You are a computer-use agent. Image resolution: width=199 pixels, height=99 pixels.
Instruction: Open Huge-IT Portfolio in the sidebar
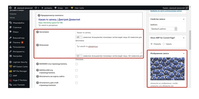click(x=18, y=80)
